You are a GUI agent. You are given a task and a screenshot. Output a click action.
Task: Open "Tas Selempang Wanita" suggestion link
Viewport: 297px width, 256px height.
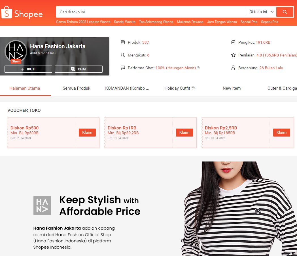156,22
